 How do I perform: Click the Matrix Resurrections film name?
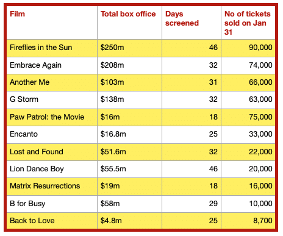tap(45, 186)
